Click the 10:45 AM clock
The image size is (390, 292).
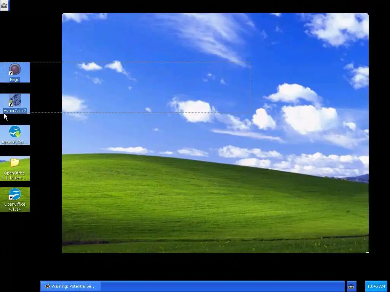pyautogui.click(x=376, y=286)
